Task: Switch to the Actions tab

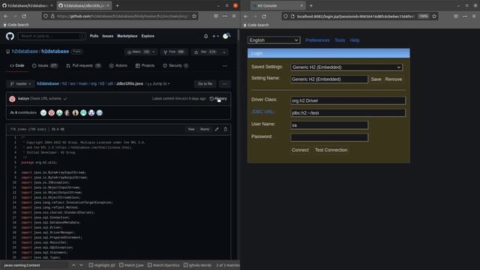Action: (118, 65)
